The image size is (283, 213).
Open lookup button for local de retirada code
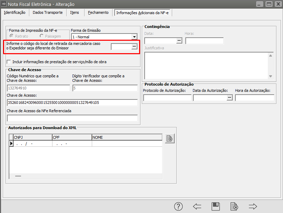[134, 47]
